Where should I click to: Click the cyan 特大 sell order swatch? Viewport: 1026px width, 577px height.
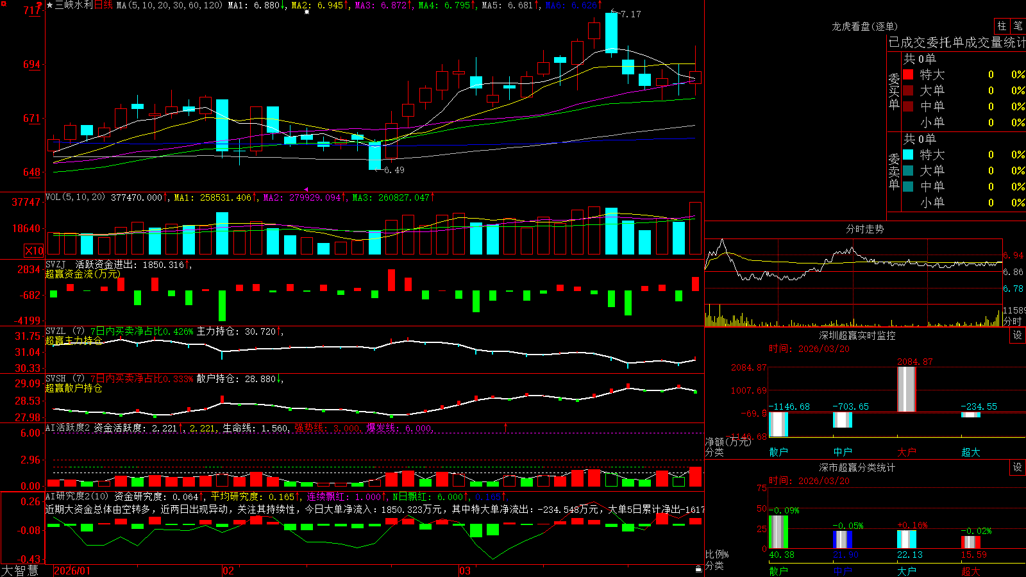click(x=908, y=155)
